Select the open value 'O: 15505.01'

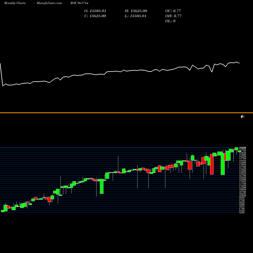click(x=95, y=11)
